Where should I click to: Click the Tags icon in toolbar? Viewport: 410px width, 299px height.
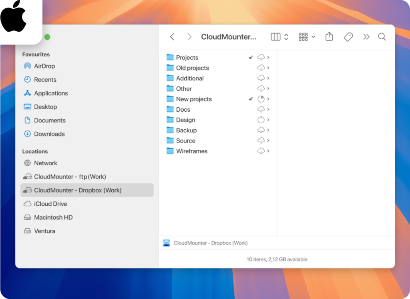coord(348,37)
